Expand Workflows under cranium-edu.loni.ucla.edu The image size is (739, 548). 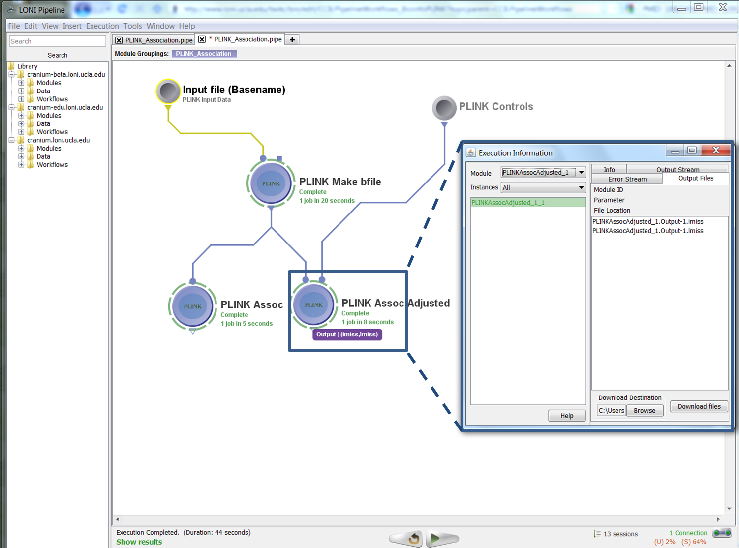click(x=21, y=132)
